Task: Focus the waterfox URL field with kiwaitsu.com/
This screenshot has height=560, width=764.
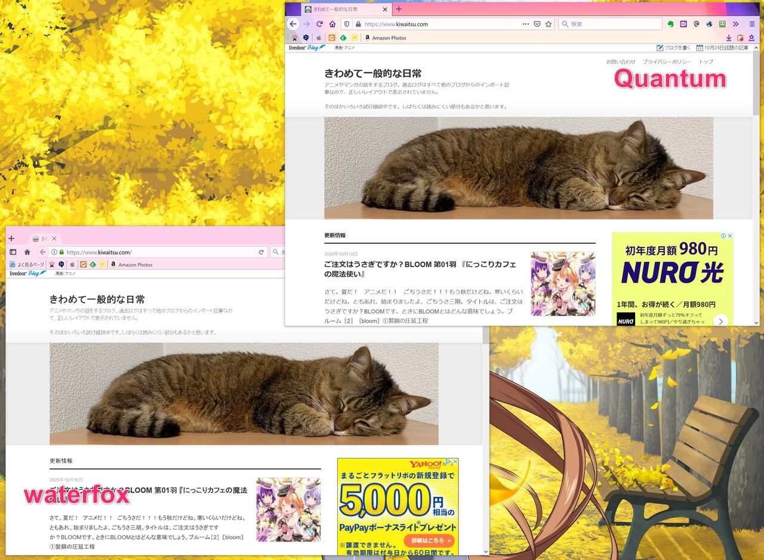Action: click(158, 252)
